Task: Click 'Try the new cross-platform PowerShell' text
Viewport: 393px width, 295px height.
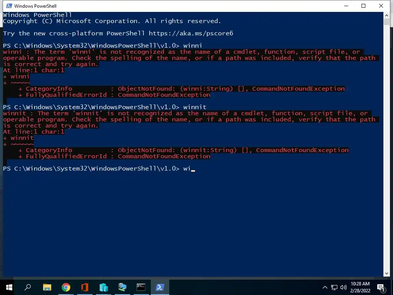Action: point(74,33)
